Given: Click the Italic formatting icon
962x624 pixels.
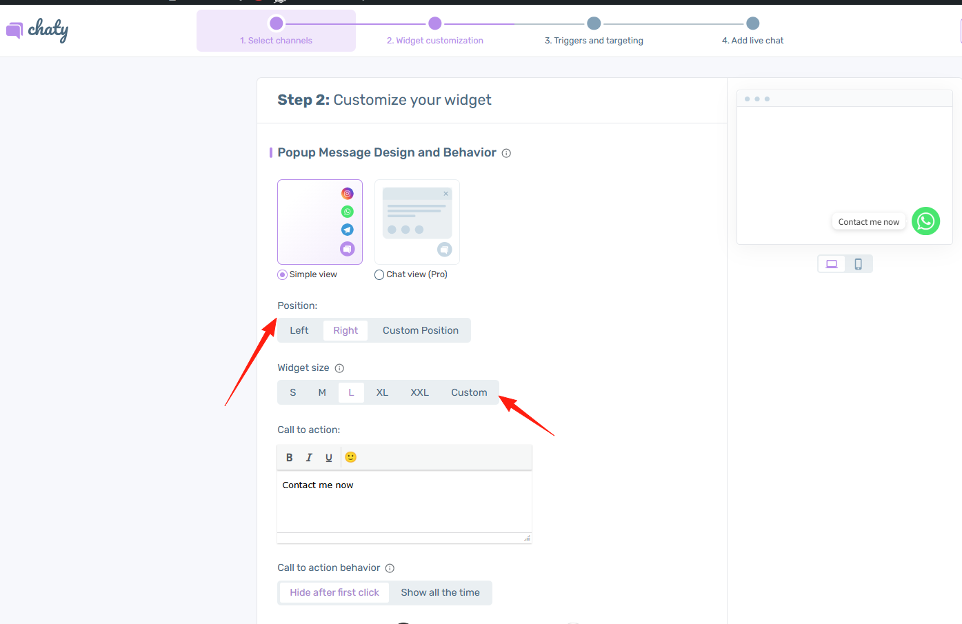Looking at the screenshot, I should [x=309, y=457].
